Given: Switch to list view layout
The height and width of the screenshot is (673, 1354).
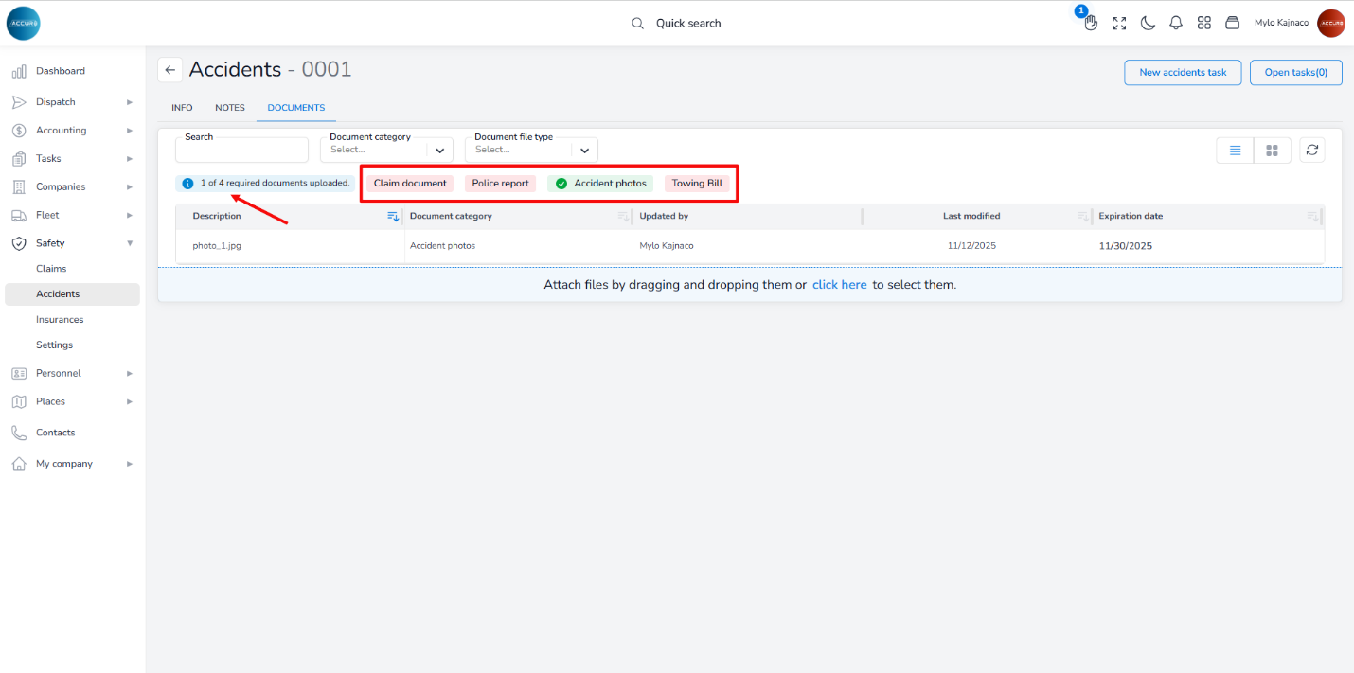Looking at the screenshot, I should pyautogui.click(x=1235, y=150).
